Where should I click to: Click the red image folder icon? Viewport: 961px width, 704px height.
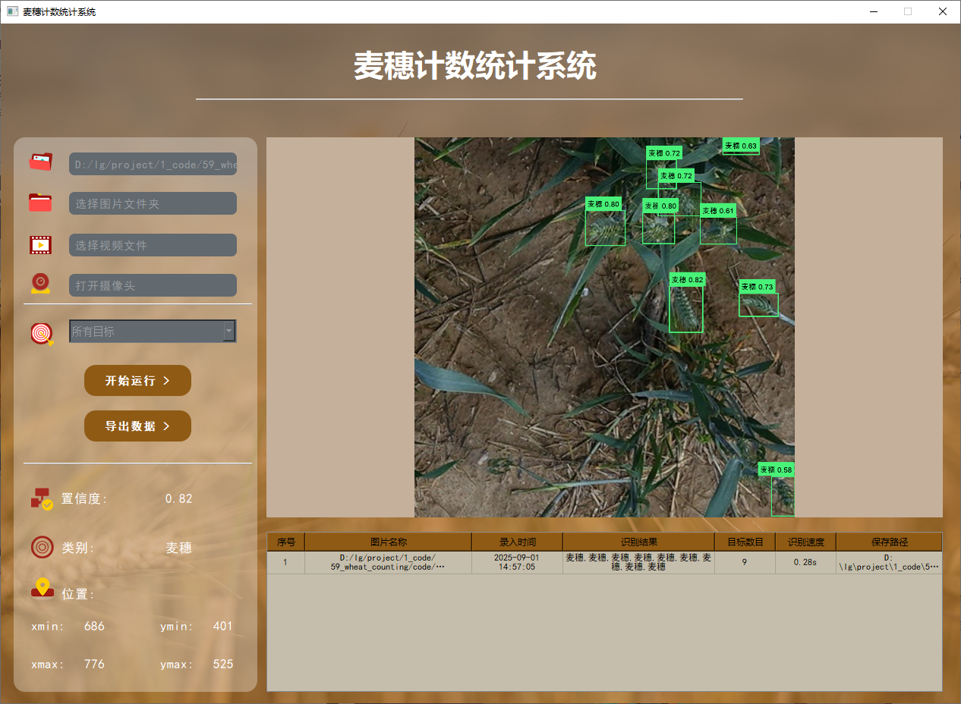(x=41, y=203)
